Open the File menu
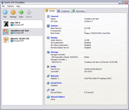This screenshot has width=129, height=110. coord(3,6)
